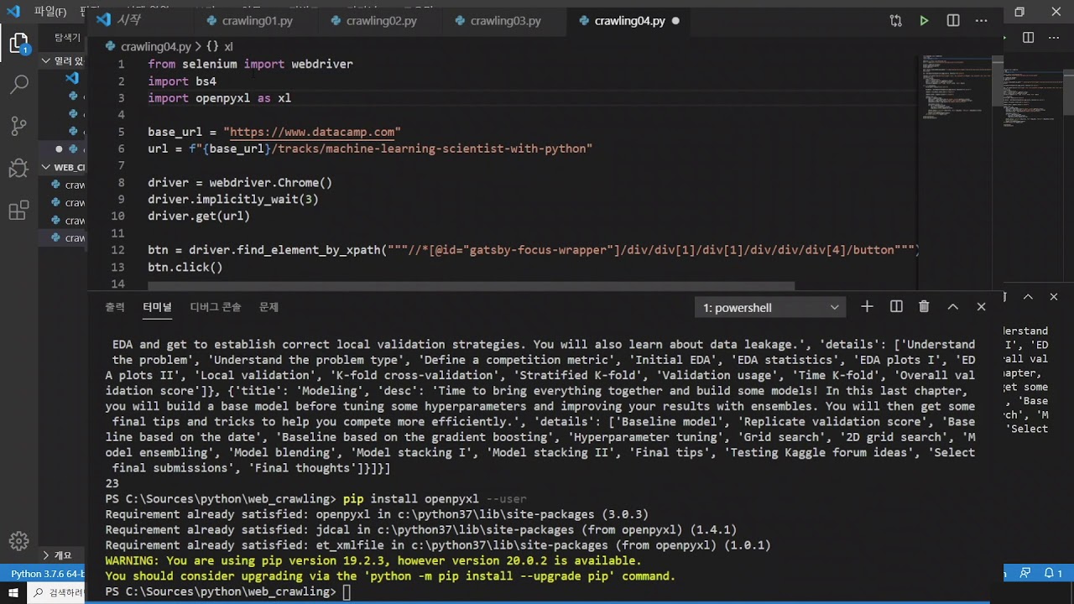Open the 디버그 콘솔 panel tab

(216, 307)
